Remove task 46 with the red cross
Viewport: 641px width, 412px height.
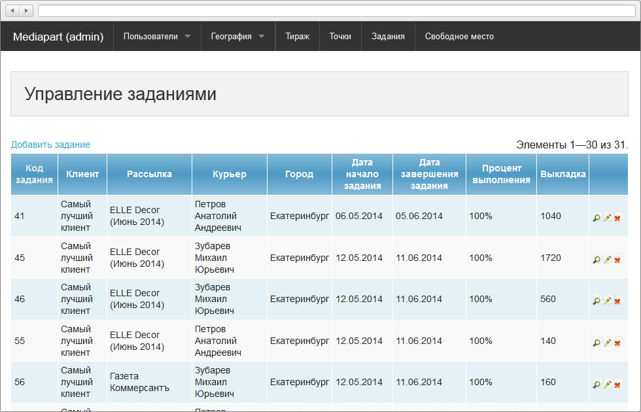tap(617, 301)
